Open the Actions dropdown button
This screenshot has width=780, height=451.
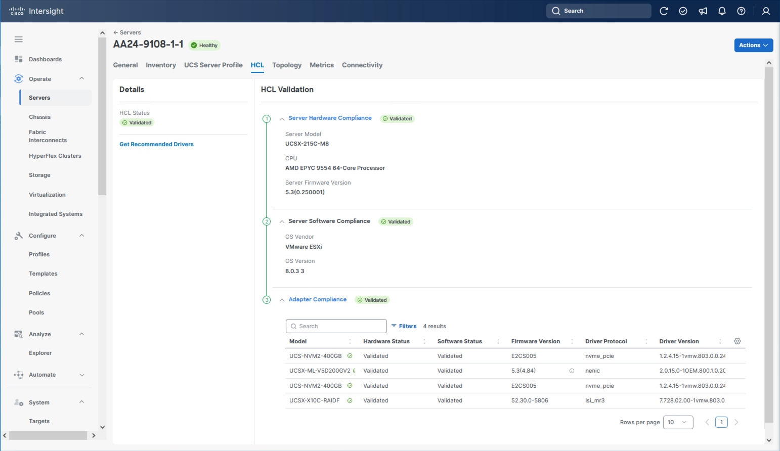753,46
